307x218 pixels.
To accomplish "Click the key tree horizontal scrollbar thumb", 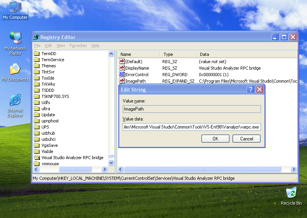I will [x=75, y=169].
